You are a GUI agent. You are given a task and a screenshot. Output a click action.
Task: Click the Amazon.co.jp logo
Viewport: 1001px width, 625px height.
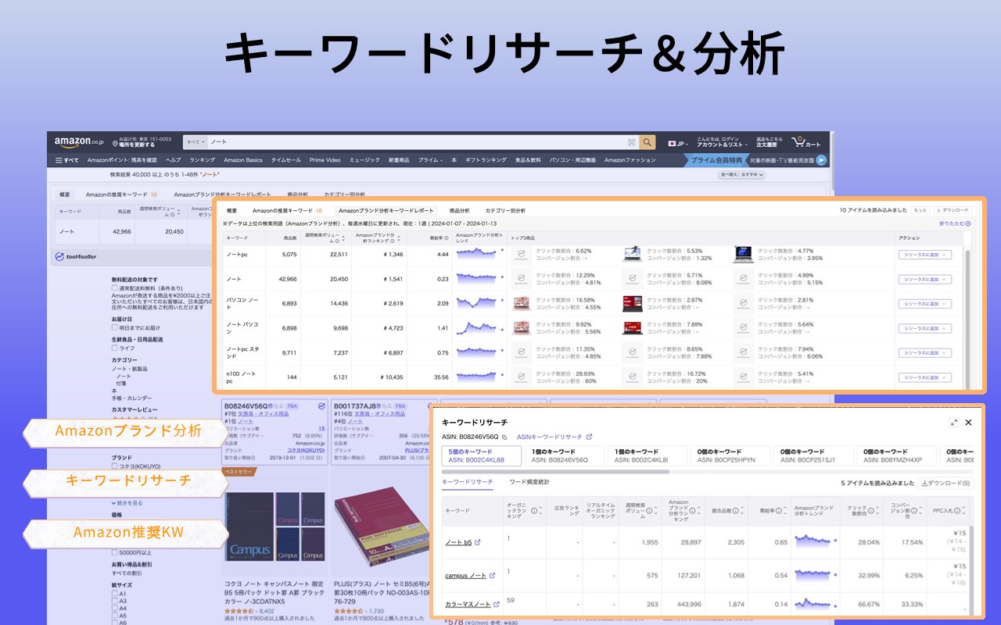coord(78,142)
